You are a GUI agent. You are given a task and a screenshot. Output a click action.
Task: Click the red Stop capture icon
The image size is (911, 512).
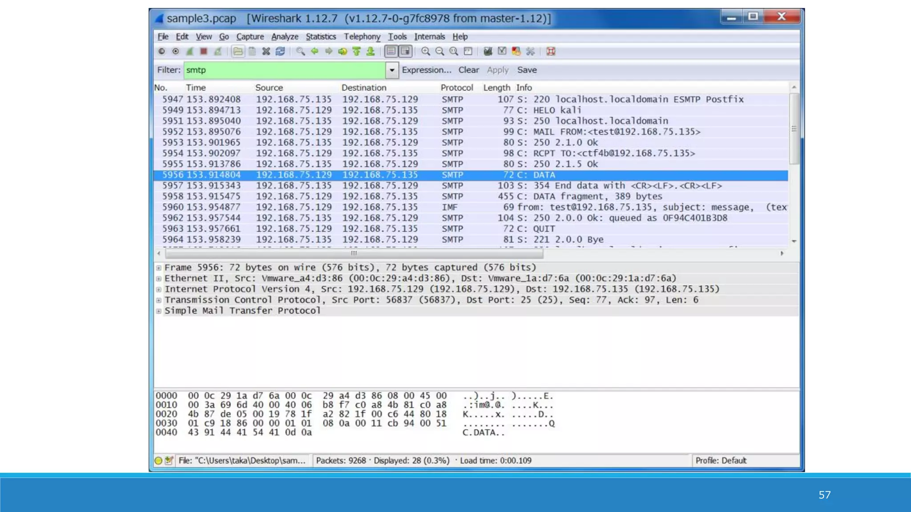coord(204,52)
